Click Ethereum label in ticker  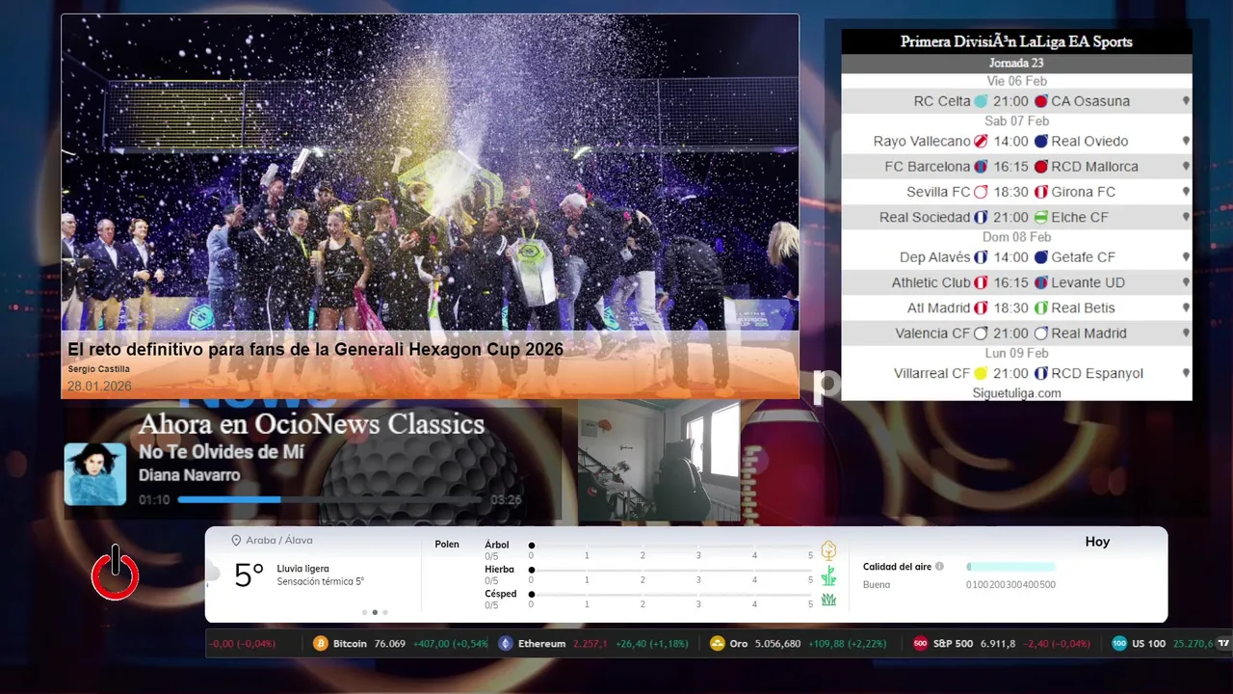pyautogui.click(x=541, y=644)
